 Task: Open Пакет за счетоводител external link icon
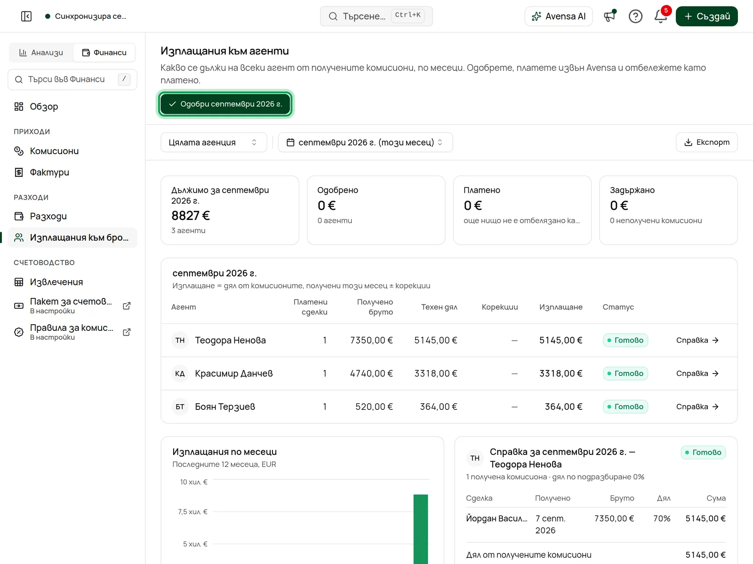pos(127,306)
